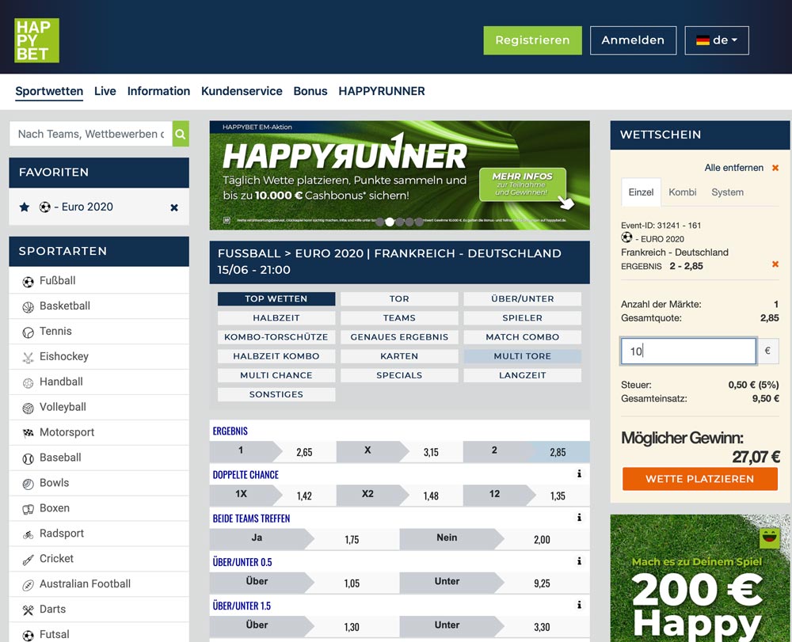Open Kundenservice in the navigation
Image resolution: width=792 pixels, height=642 pixels.
(242, 91)
